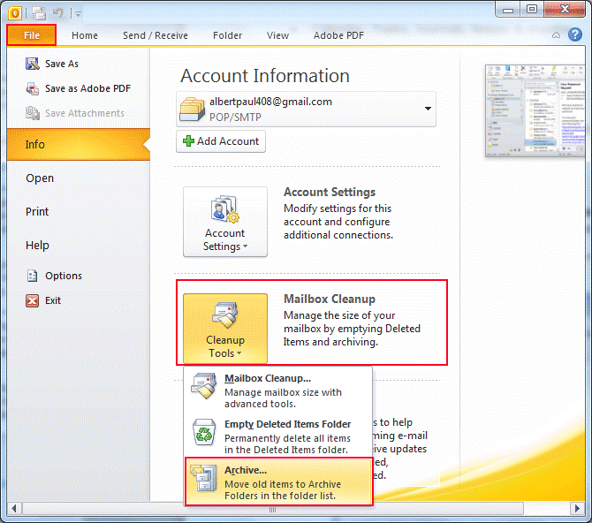The width and height of the screenshot is (592, 523).
Task: Click the Options icon
Action: tap(33, 276)
